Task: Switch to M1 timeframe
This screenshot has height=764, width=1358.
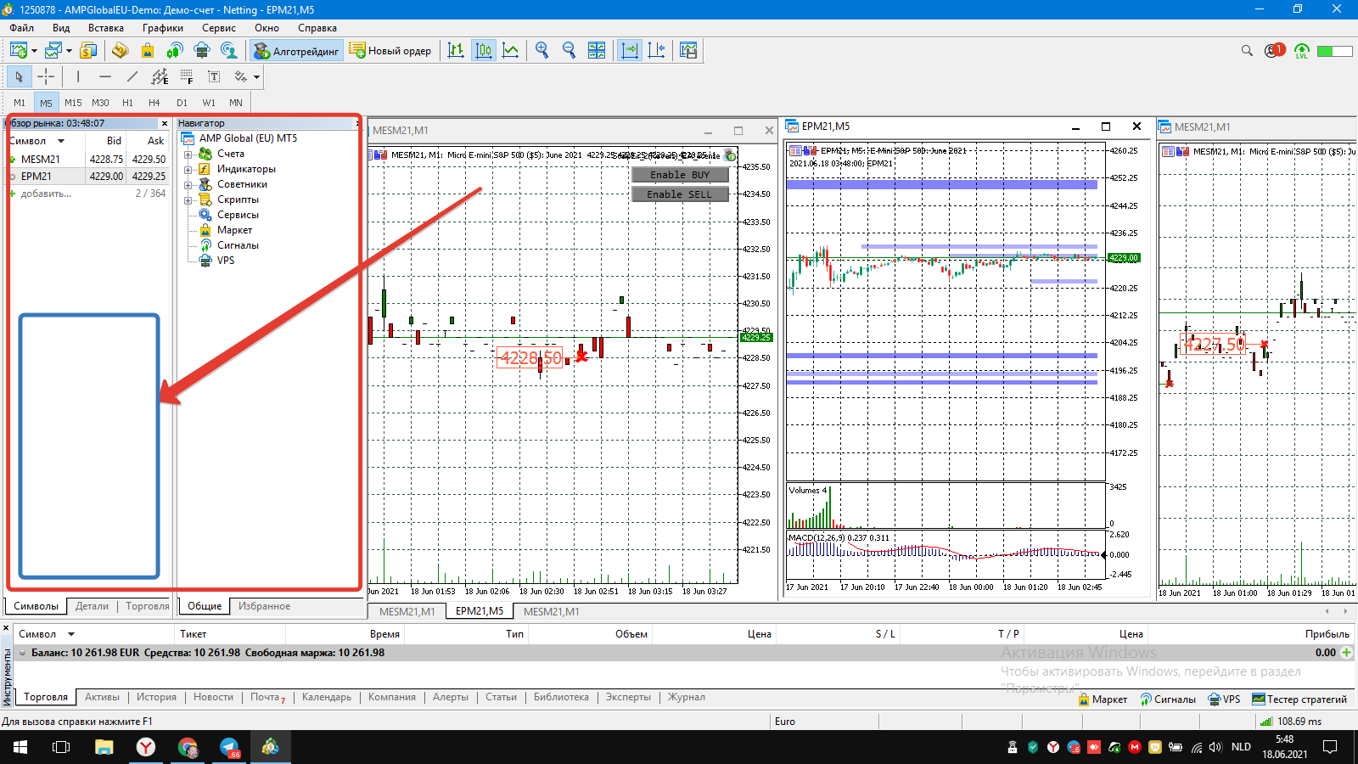Action: [x=20, y=103]
